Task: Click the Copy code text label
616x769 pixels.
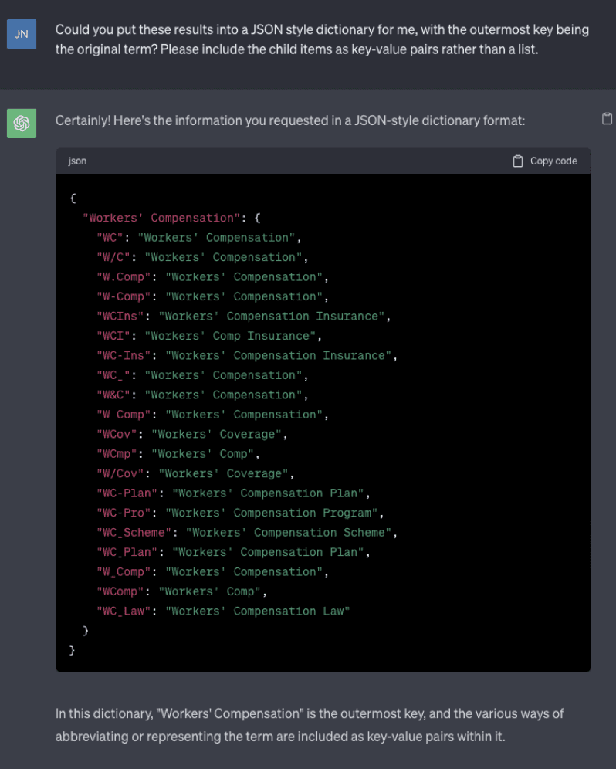Action: point(553,161)
